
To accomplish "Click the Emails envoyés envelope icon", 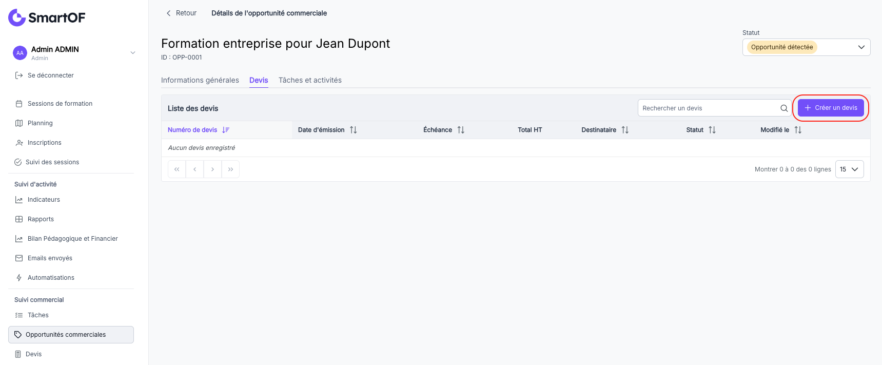I will [x=19, y=258].
